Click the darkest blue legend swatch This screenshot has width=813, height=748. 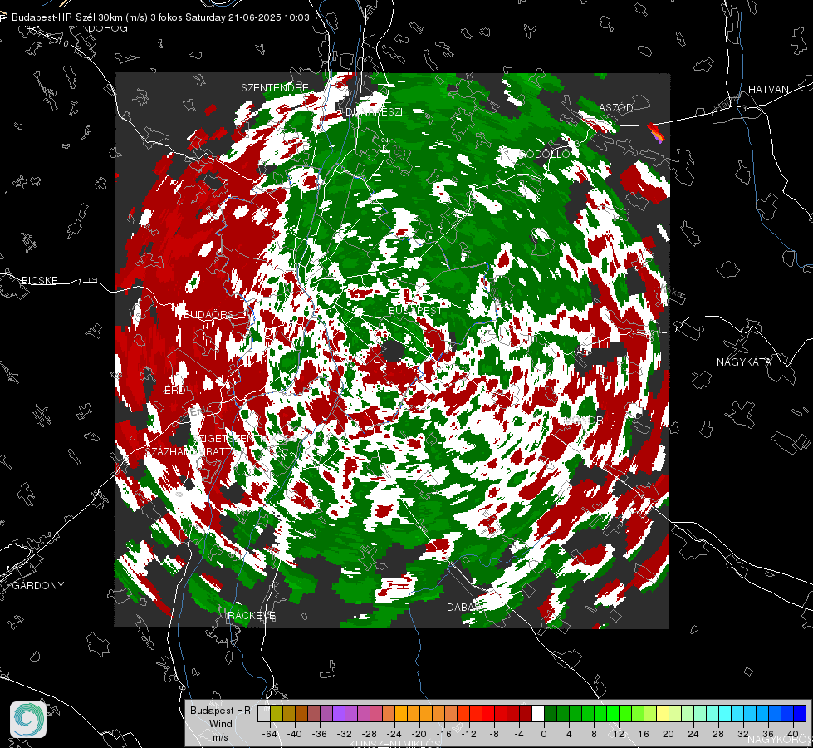pyautogui.click(x=800, y=714)
